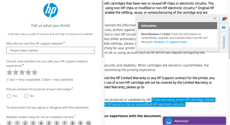Rate with the fifth star

click(x=35, y=72)
